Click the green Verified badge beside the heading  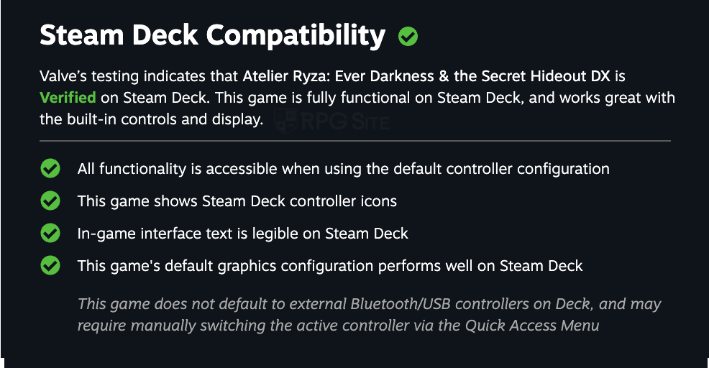[408, 36]
